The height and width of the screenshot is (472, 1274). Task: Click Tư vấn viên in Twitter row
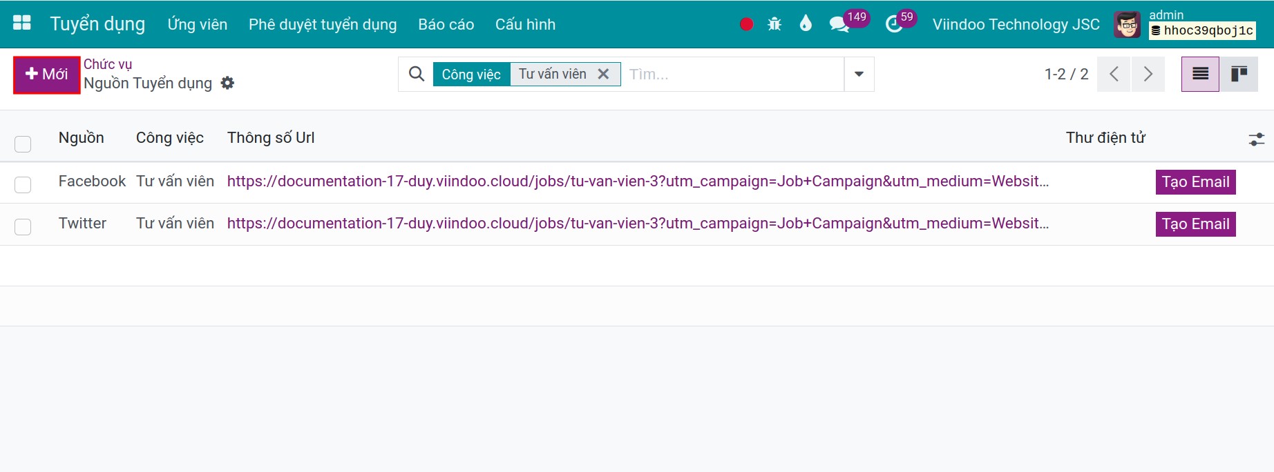[175, 224]
